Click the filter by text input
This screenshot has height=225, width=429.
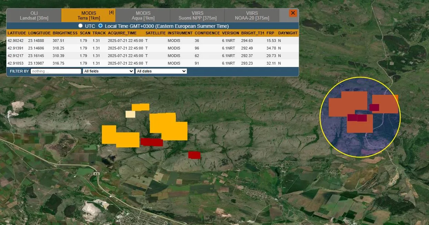click(56, 71)
